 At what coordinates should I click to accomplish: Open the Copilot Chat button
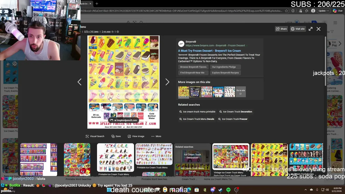[338, 11]
